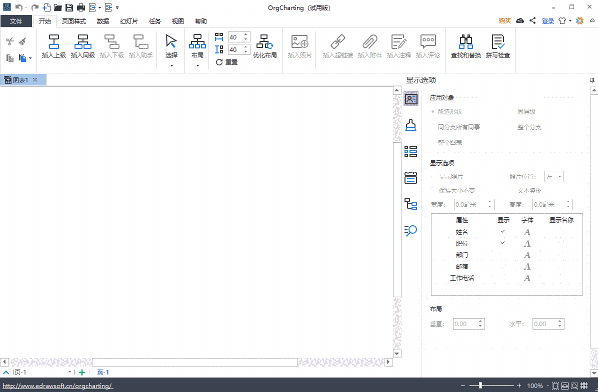
Task: Open the edrawsoft orgcharting website link
Action: coord(58,386)
